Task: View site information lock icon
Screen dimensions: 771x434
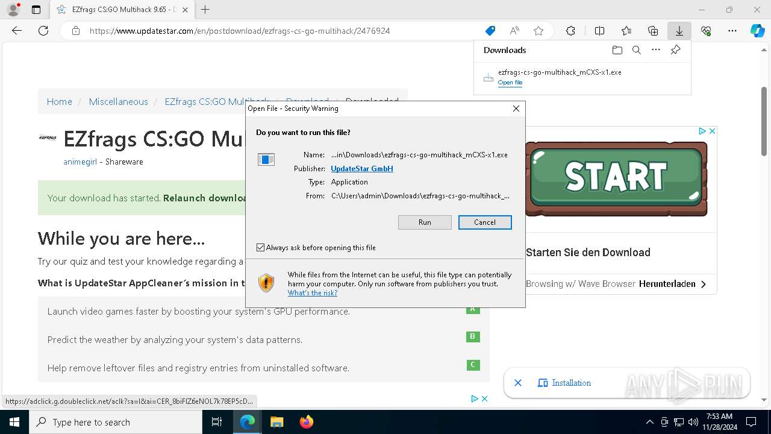Action: (75, 31)
